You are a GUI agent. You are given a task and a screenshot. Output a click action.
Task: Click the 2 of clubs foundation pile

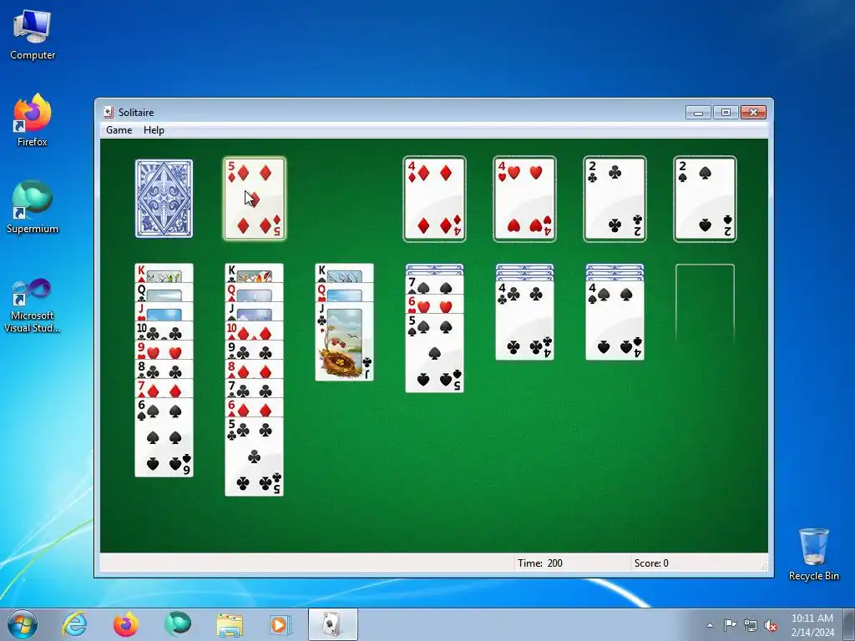click(x=615, y=199)
